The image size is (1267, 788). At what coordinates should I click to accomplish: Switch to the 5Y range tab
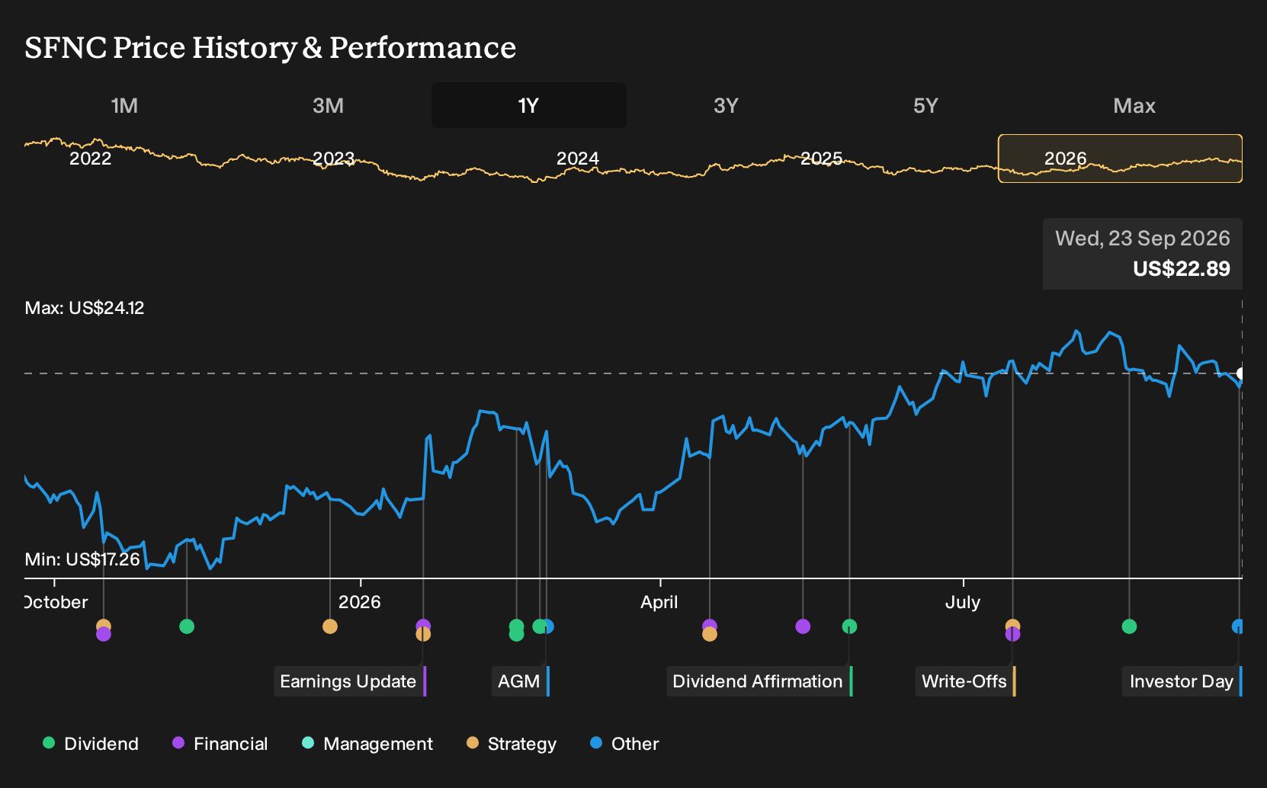(x=925, y=105)
